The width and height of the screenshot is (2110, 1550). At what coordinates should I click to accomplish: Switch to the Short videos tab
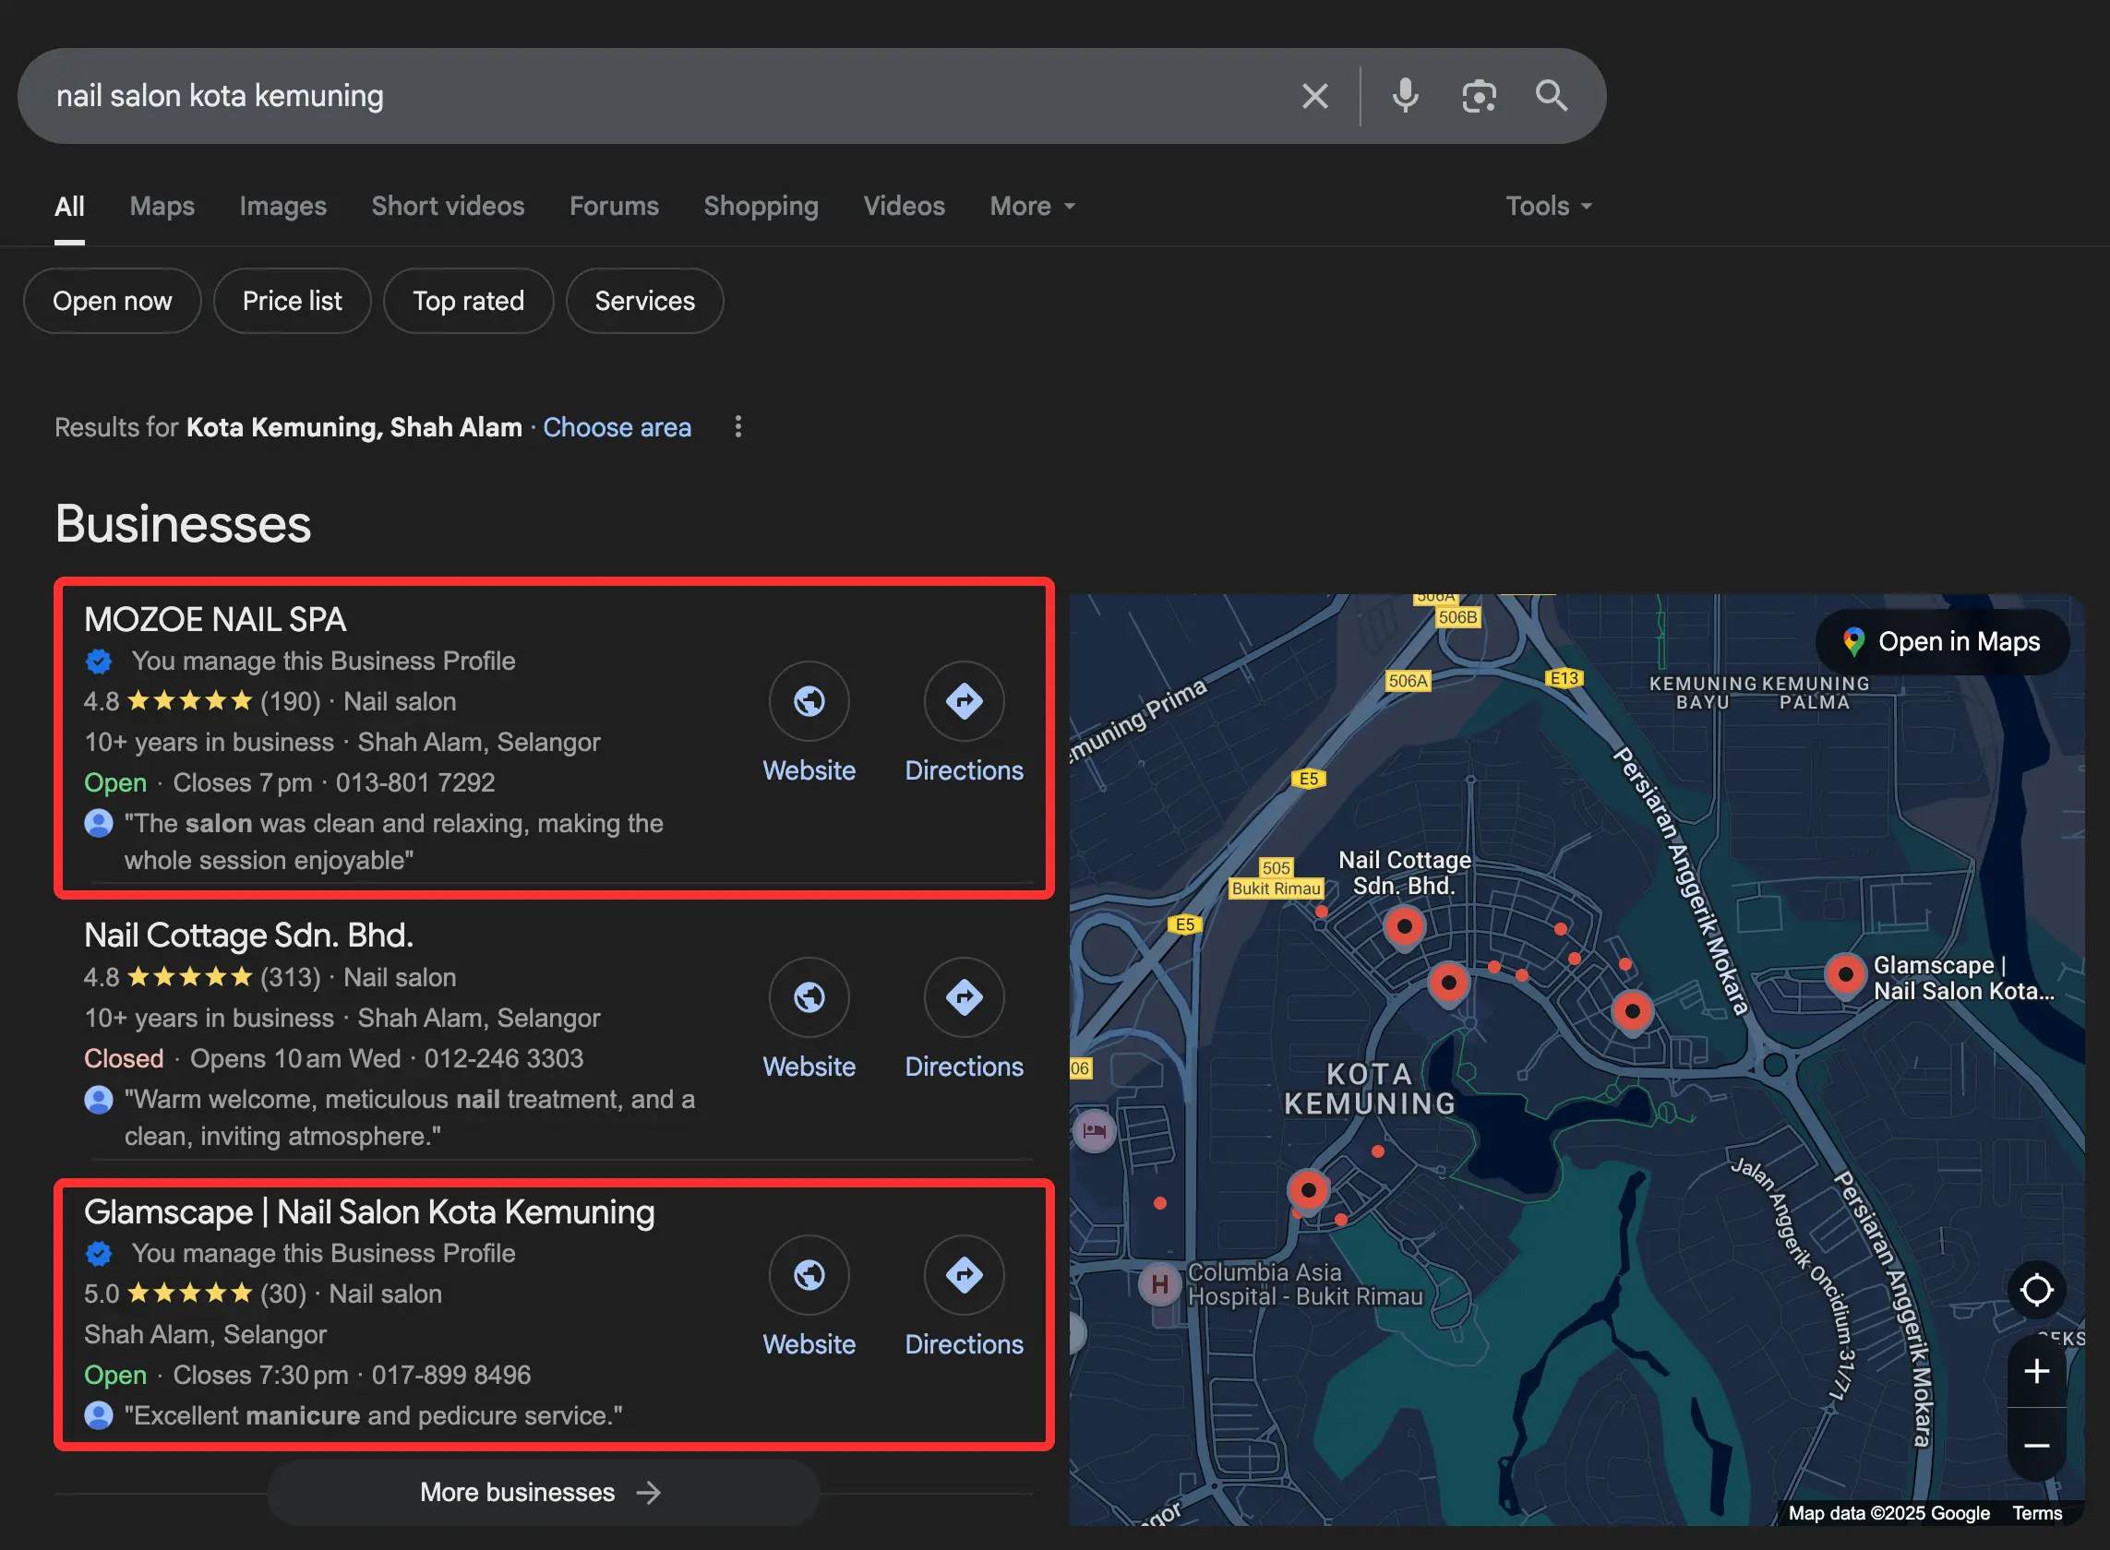click(448, 206)
